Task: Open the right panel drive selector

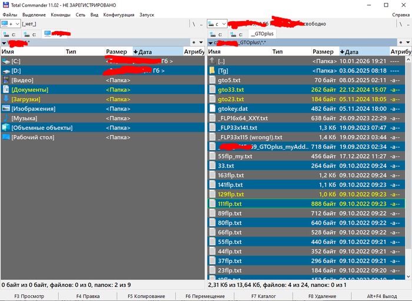Action: pyautogui.click(x=217, y=24)
